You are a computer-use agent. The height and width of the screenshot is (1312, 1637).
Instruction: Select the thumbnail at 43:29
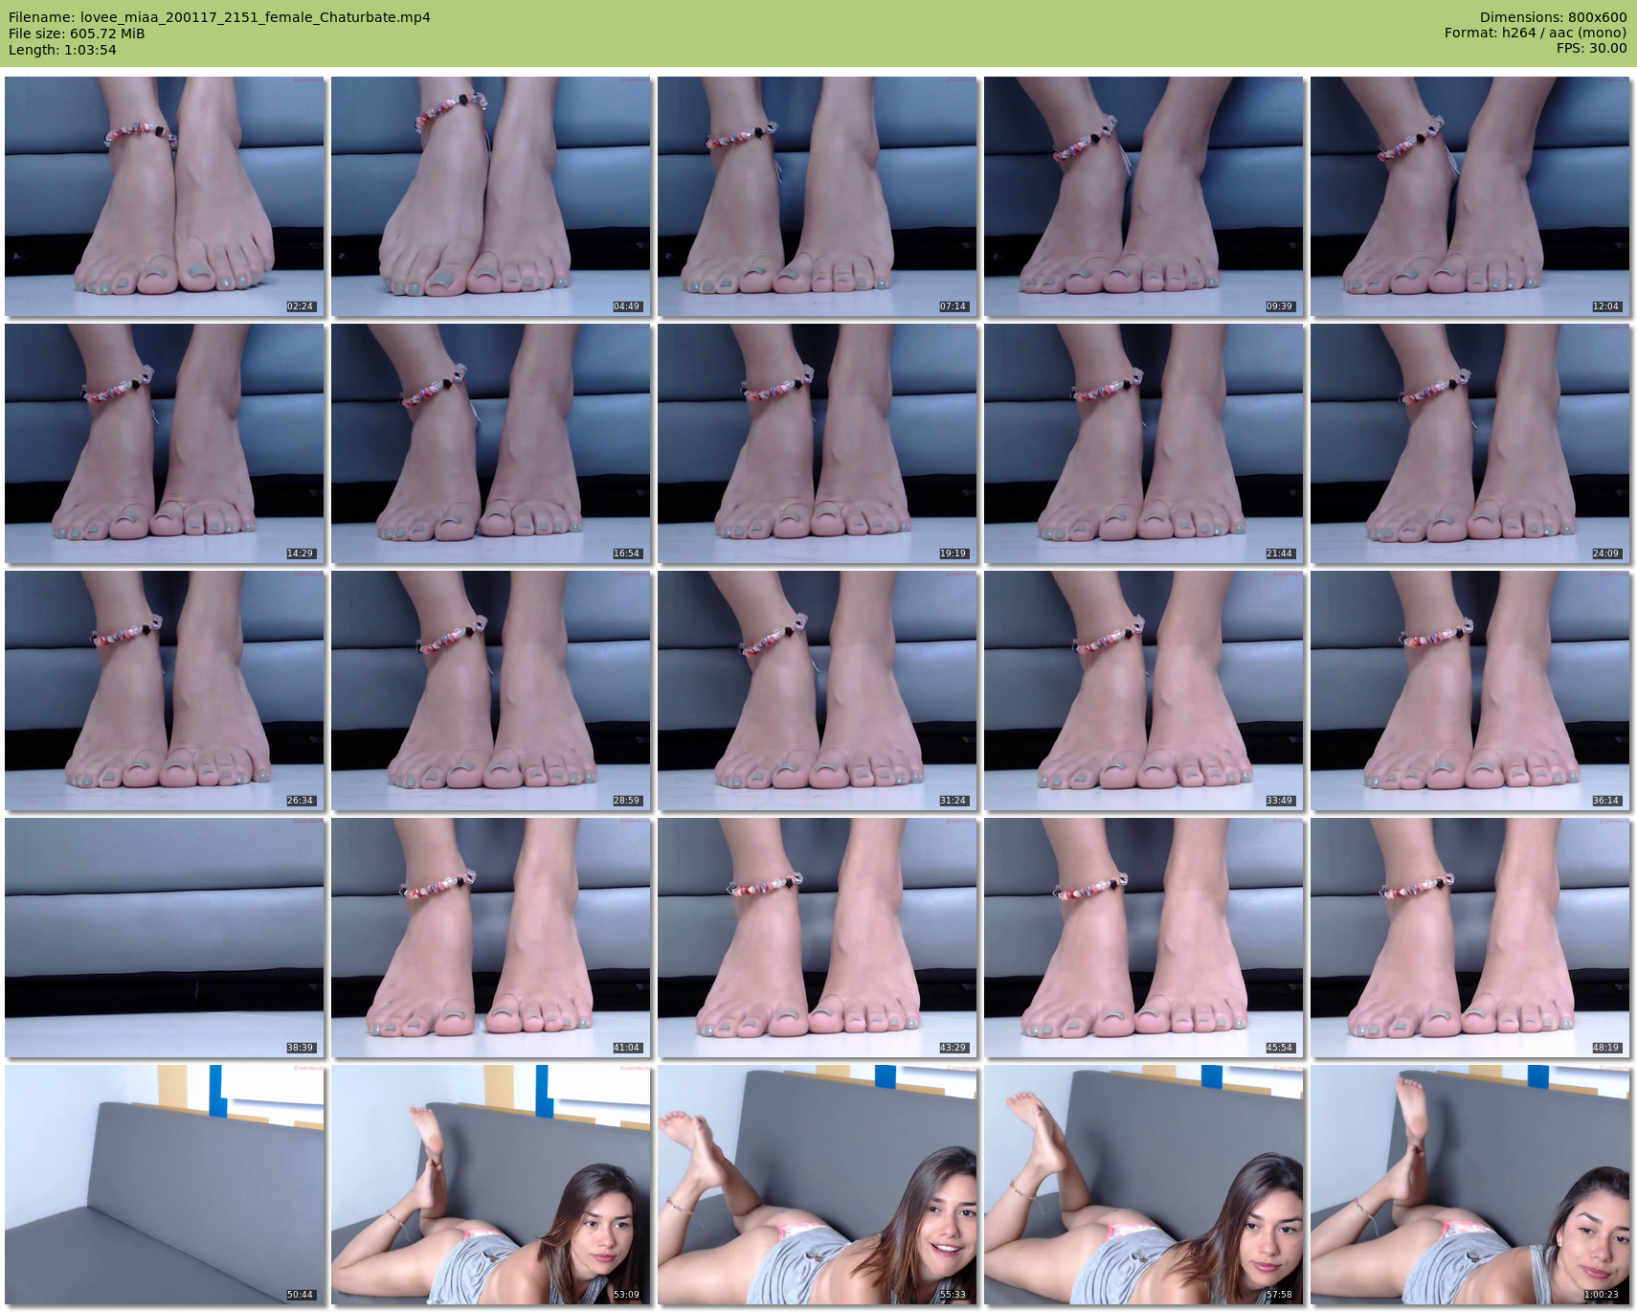(817, 938)
